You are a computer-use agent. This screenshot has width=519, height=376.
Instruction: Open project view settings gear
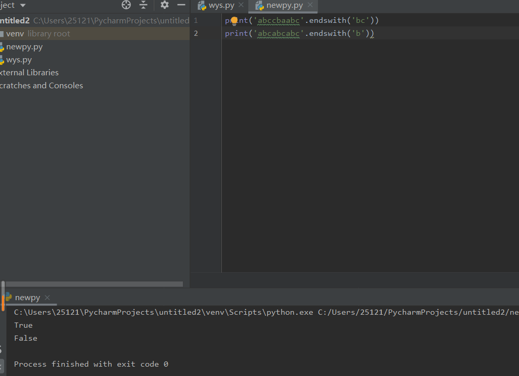pos(165,5)
